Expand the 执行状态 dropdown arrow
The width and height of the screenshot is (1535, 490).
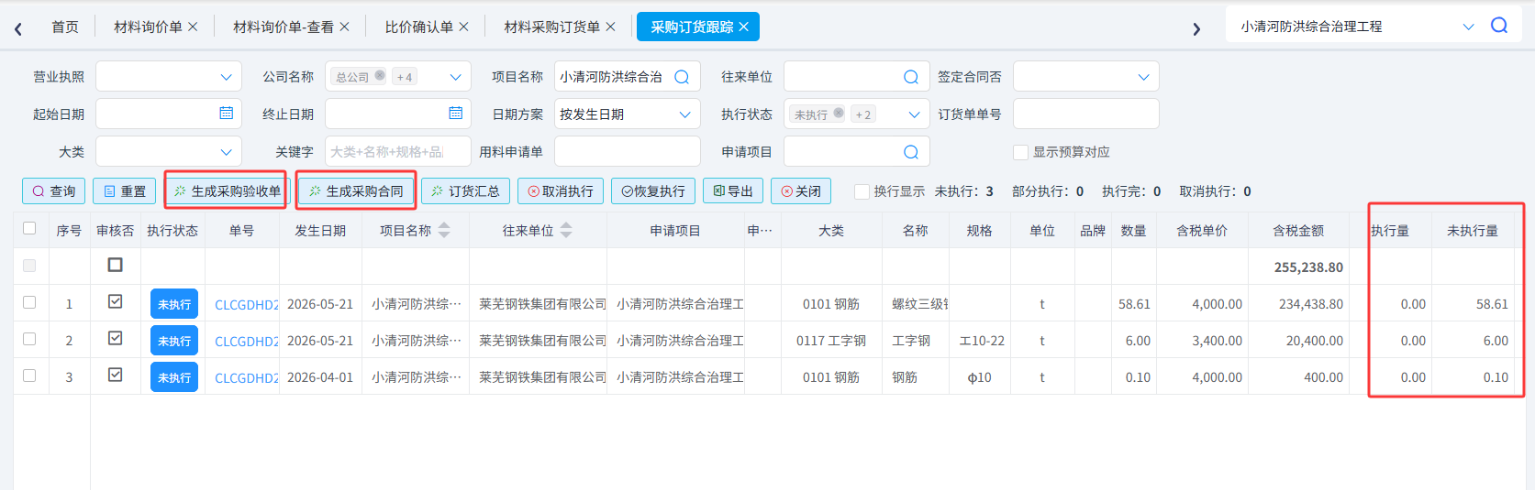tap(915, 114)
